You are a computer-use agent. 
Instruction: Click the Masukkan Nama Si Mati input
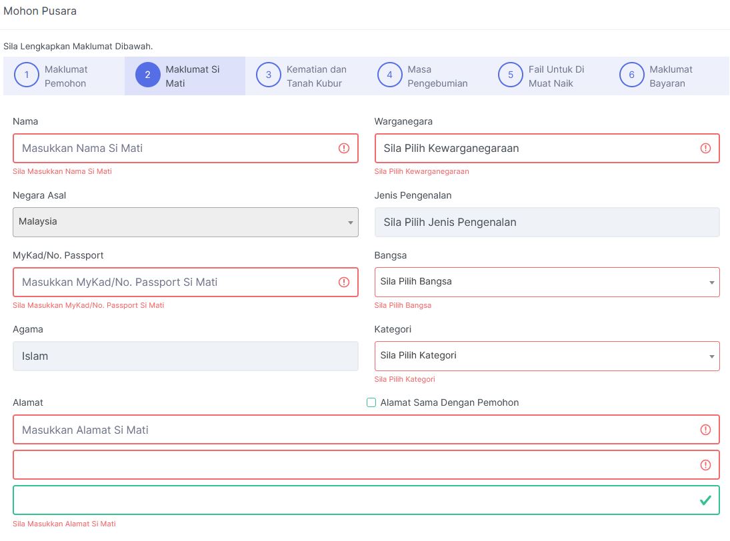pos(173,149)
